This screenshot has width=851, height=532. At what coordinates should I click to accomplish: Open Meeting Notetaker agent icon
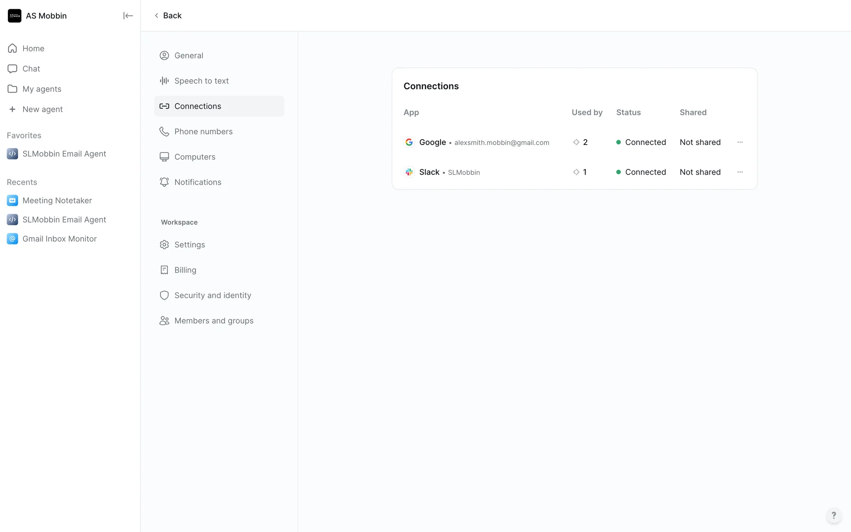12,200
